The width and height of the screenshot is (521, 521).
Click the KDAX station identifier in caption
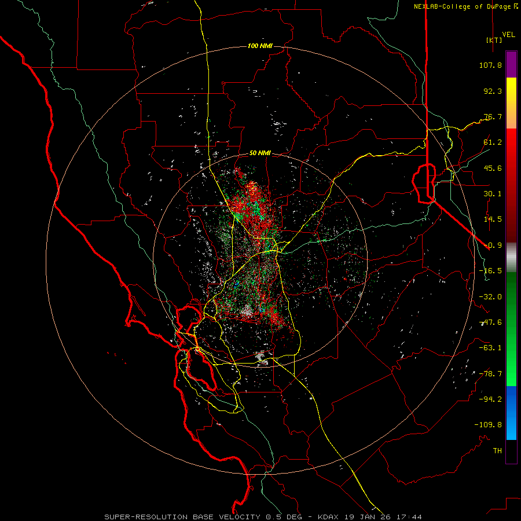[329, 517]
